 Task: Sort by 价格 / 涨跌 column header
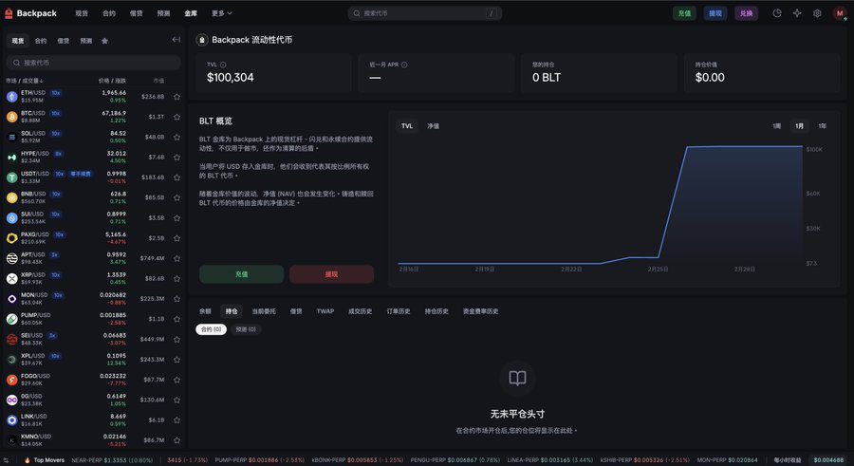(x=112, y=81)
